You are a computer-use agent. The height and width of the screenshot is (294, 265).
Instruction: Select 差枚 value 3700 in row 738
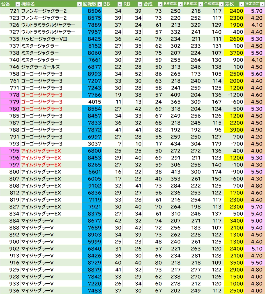pyautogui.click(x=234, y=53)
